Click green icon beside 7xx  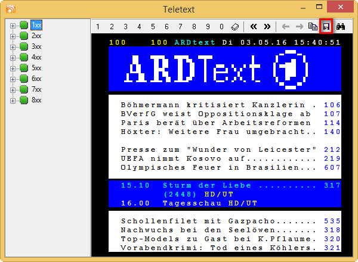point(24,89)
